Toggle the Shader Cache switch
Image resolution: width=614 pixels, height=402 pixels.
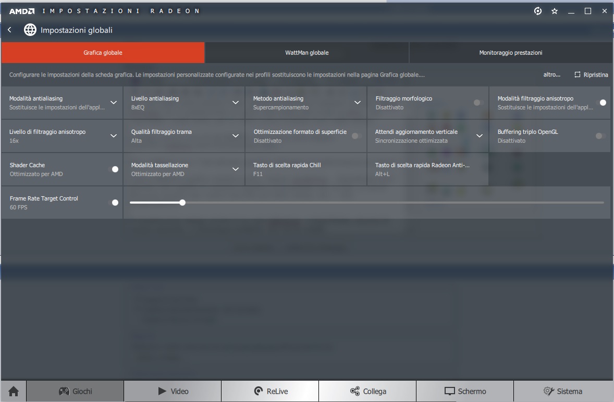point(113,169)
